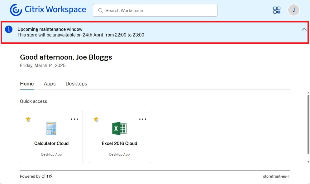Click the Citrix Workspace logo
Viewport: 310px width, 184px height.
pos(48,10)
